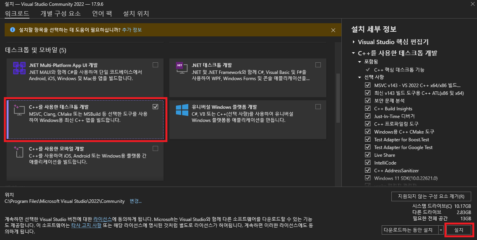Viewport: 477px width, 240px height.
Task: Click the 필요한 전체 공간 13GB text
Action: click(x=442, y=219)
